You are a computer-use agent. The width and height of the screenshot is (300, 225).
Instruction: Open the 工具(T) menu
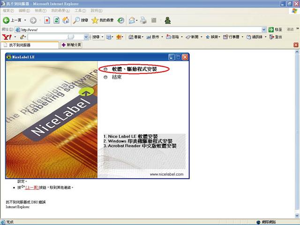tap(80, 10)
